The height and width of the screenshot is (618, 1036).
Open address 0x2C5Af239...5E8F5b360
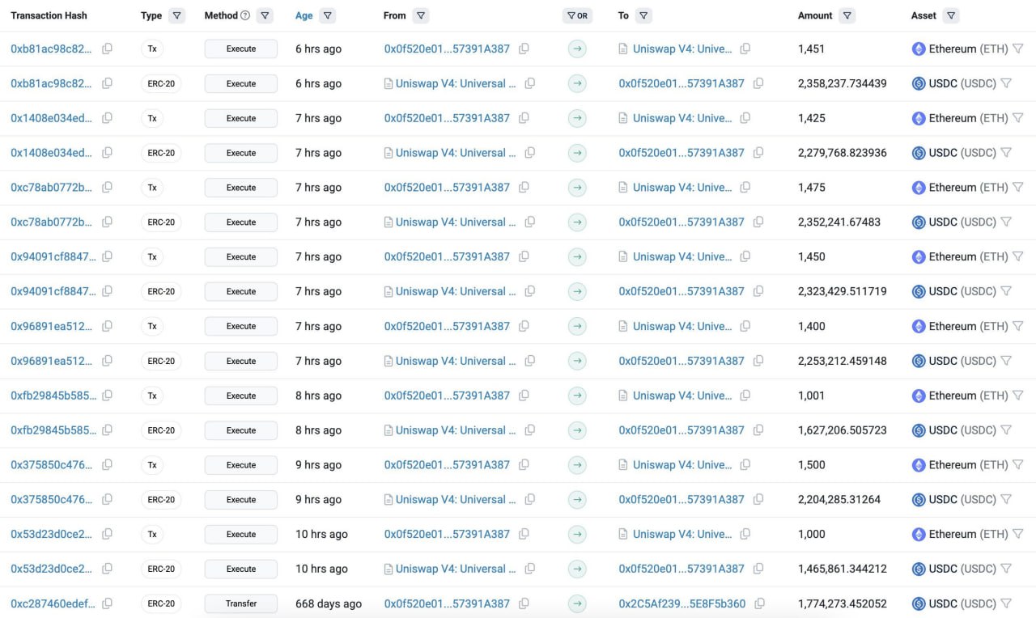click(x=682, y=603)
